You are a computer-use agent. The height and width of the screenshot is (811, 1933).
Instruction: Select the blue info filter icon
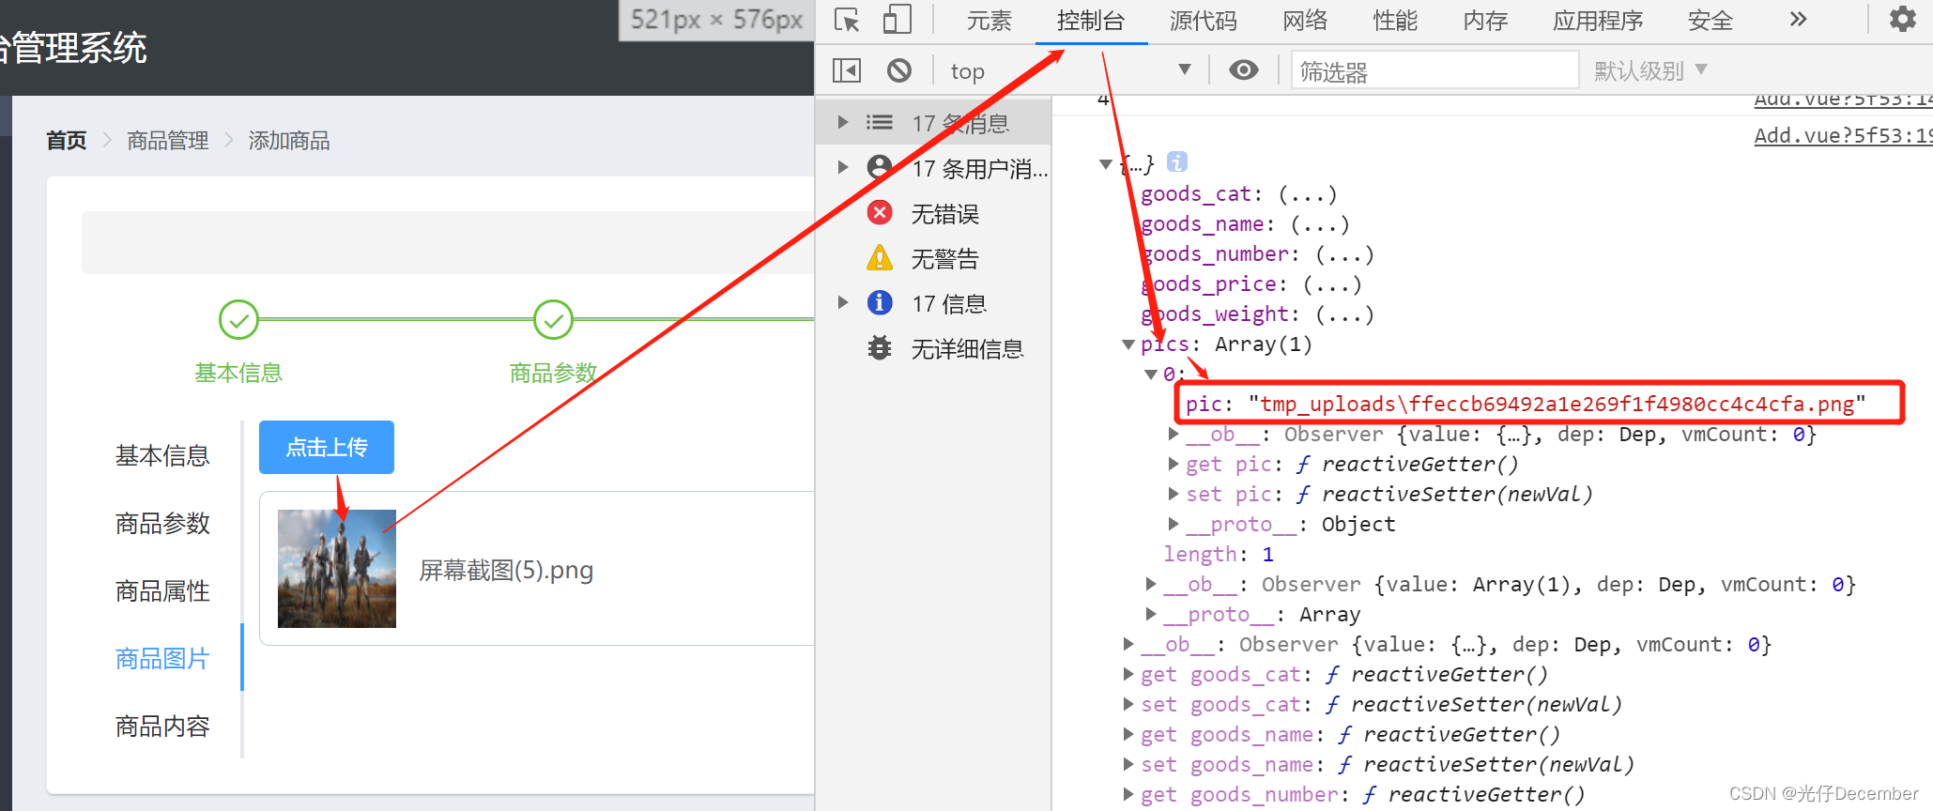[x=880, y=302]
